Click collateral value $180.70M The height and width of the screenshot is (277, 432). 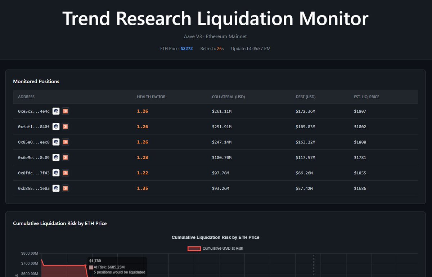point(222,157)
